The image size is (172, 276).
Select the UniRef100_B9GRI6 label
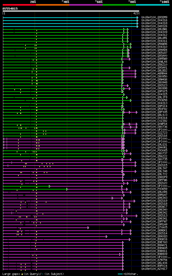pyautogui.click(x=155, y=239)
